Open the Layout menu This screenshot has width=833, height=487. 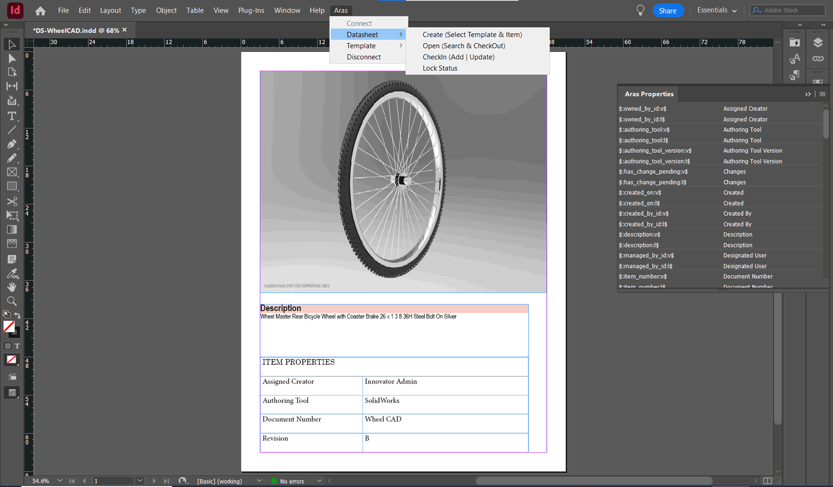tap(110, 10)
